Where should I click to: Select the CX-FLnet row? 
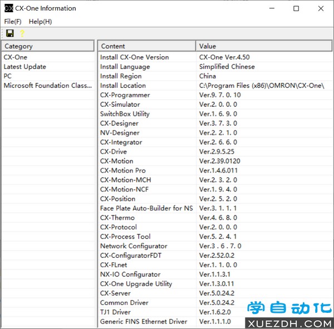(215, 265)
